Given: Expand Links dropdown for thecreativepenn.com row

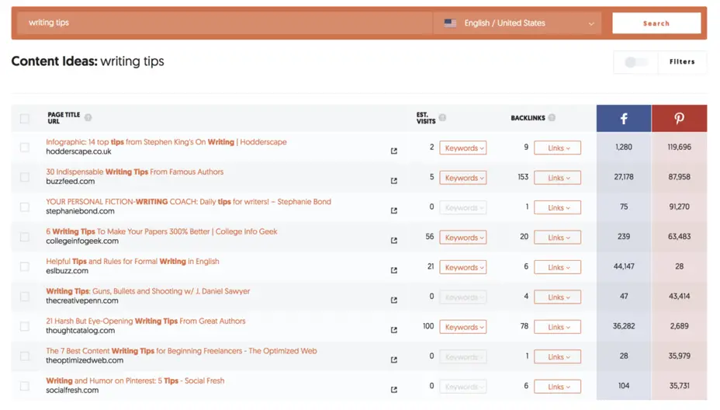Looking at the screenshot, I should [x=557, y=297].
